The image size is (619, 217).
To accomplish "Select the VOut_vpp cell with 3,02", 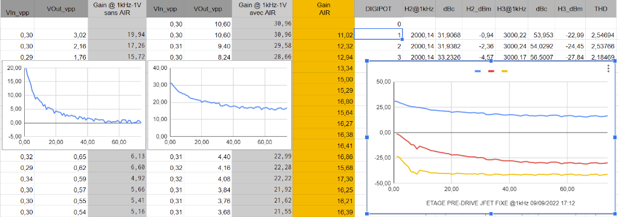I will pos(61,34).
